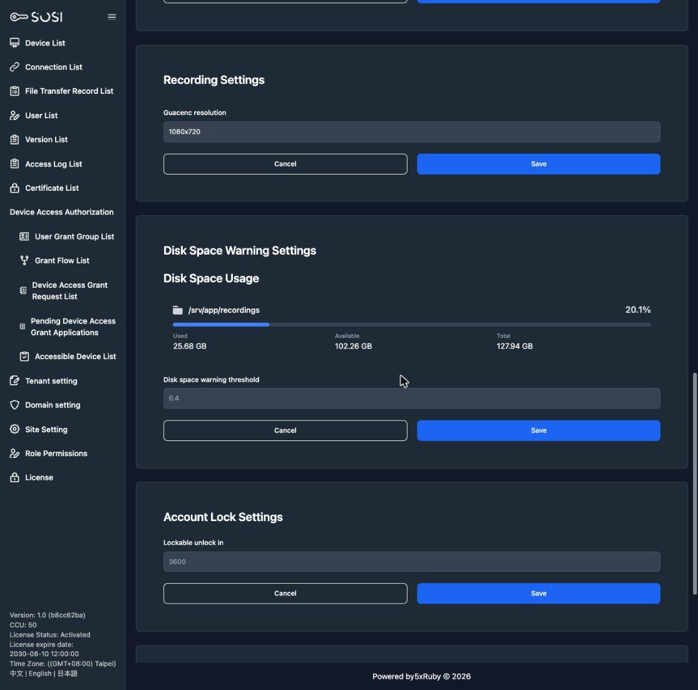Image resolution: width=698 pixels, height=690 pixels.
Task: Switch language to 中文
Action: [x=16, y=674]
